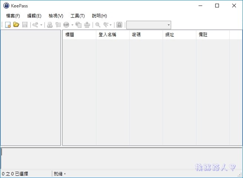Click the Open URL globe icon
The height and width of the screenshot is (178, 243).
coord(66,25)
